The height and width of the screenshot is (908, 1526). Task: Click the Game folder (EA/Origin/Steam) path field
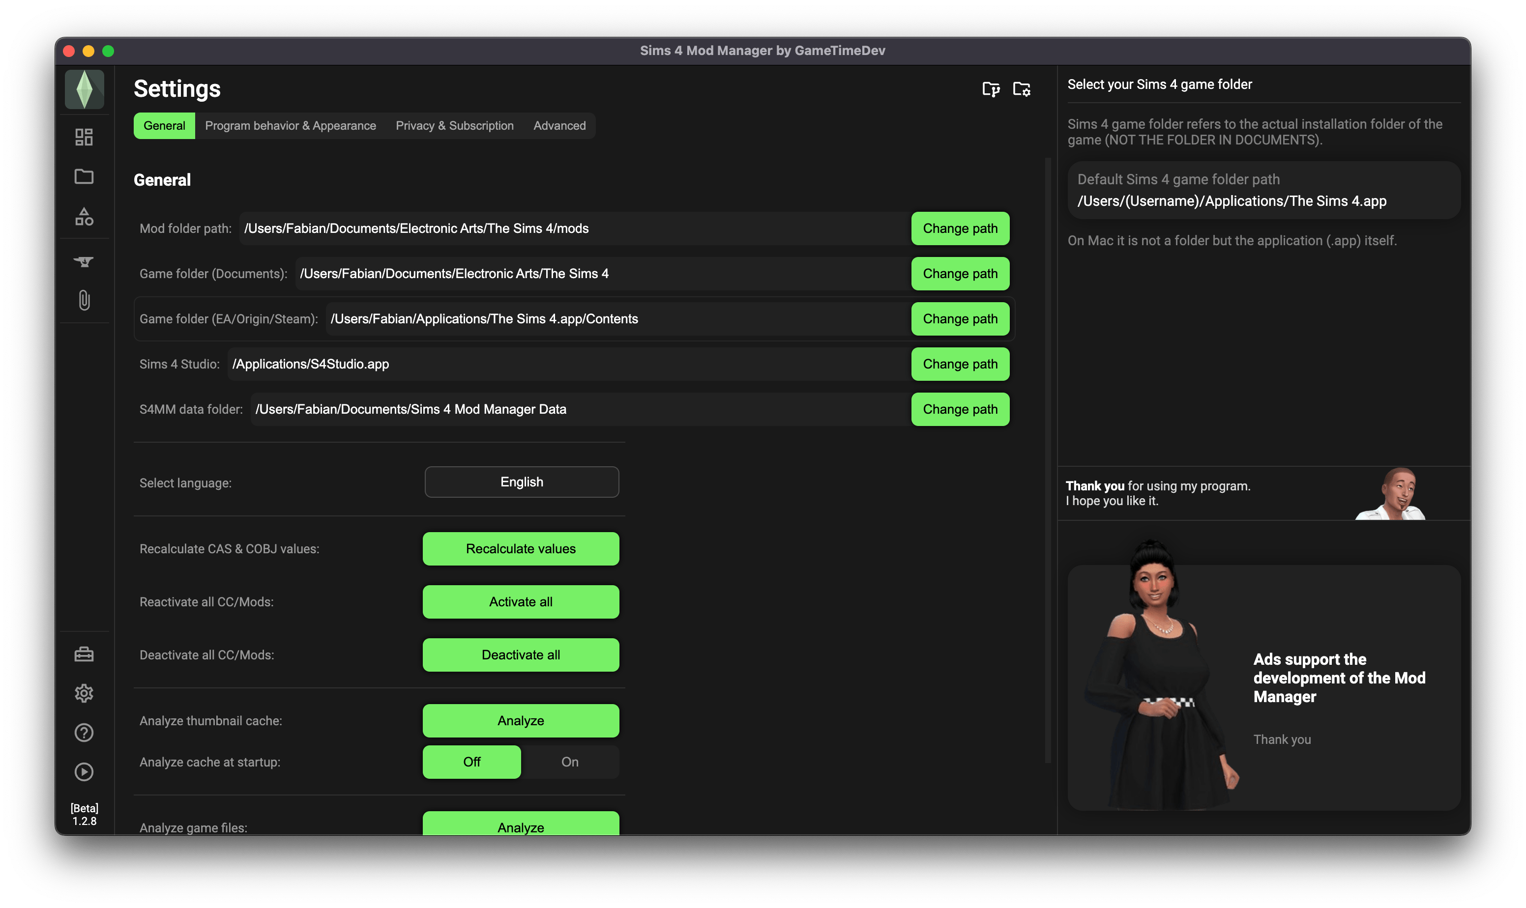(618, 319)
